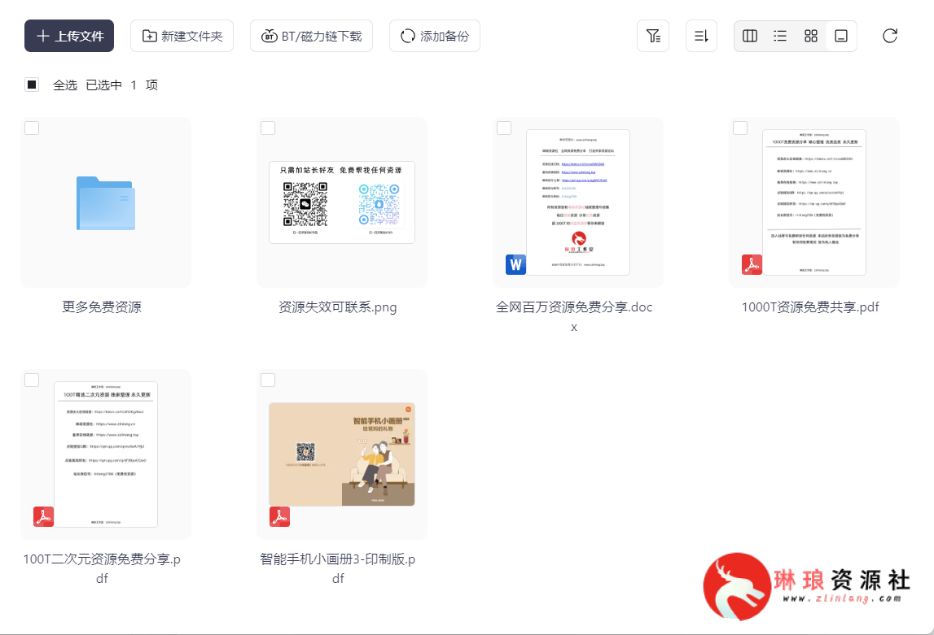
Task: Check the 智能手机小画册3-印制版.pdf checkbox
Action: [x=268, y=380]
